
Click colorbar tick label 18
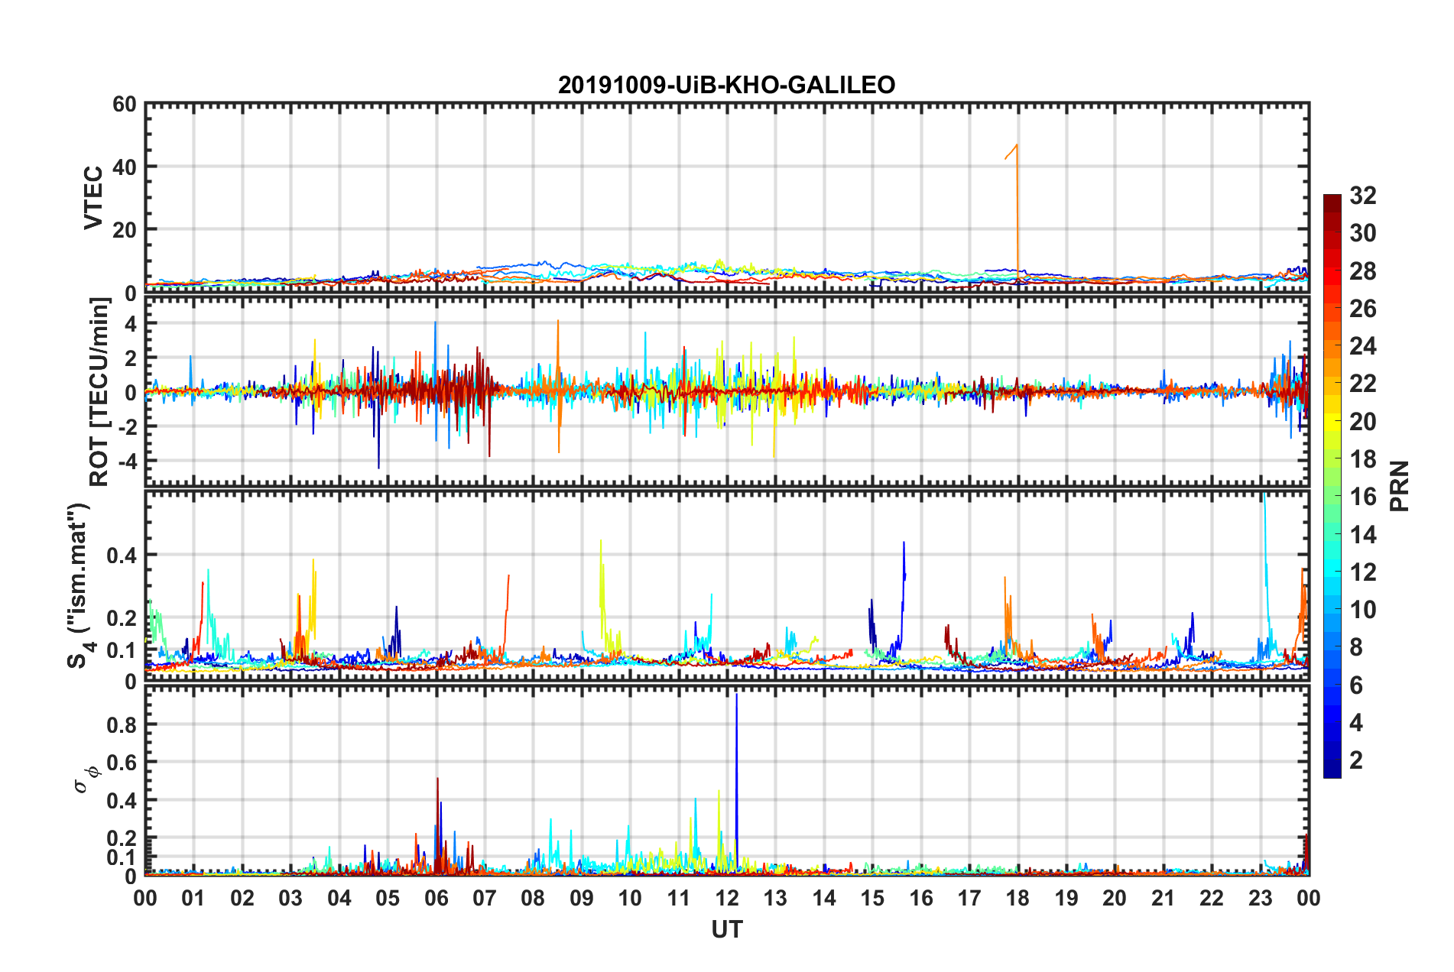point(1363,459)
